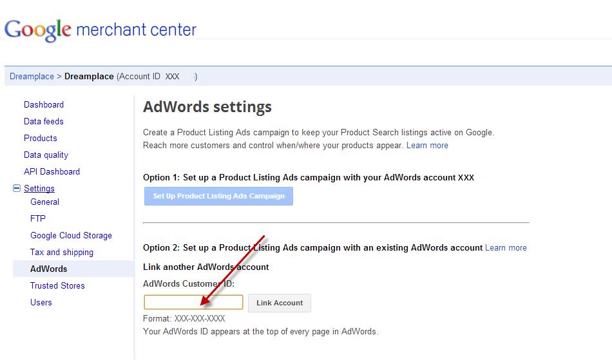The image size is (612, 364).
Task: Open the Data quality page
Action: 46,155
